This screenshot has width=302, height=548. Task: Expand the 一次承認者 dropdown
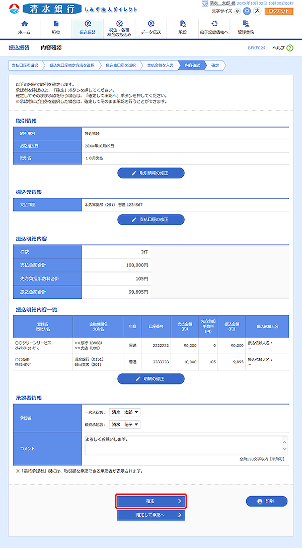pyautogui.click(x=124, y=412)
